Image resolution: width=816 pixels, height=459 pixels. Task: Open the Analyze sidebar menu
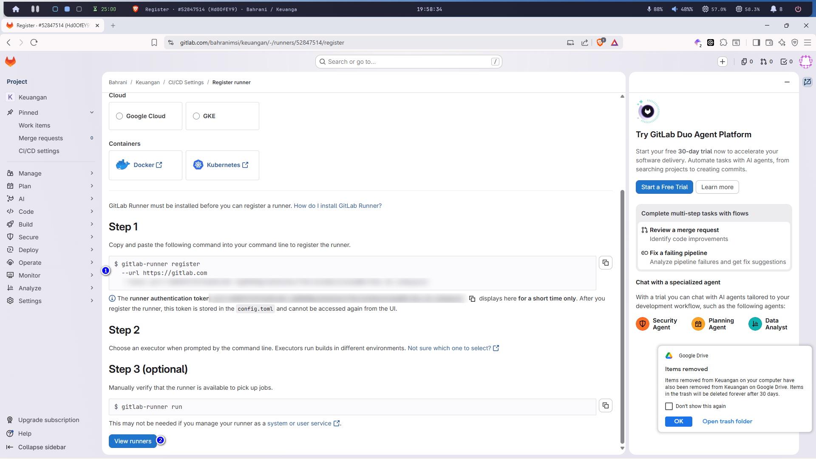click(51, 288)
